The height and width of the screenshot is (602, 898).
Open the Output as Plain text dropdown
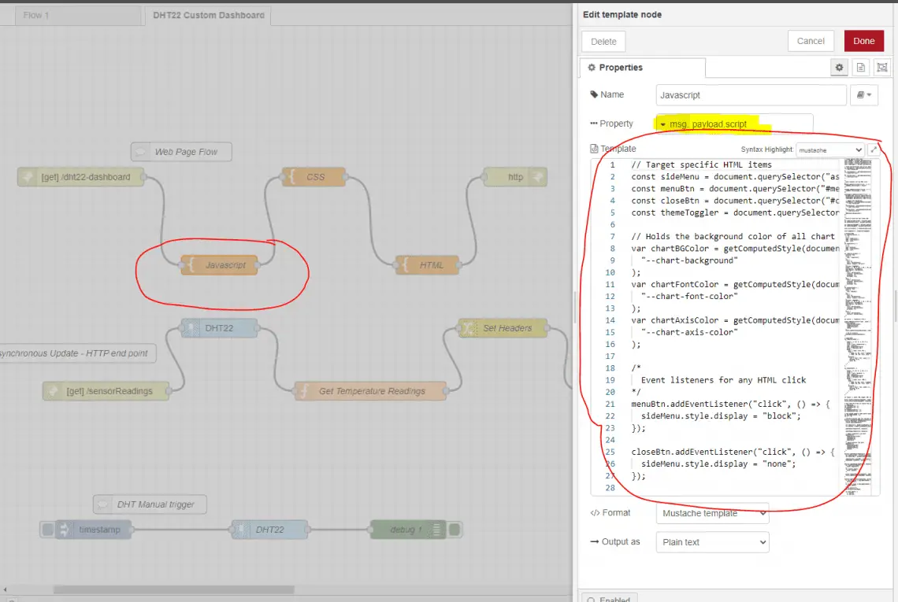[x=711, y=542]
